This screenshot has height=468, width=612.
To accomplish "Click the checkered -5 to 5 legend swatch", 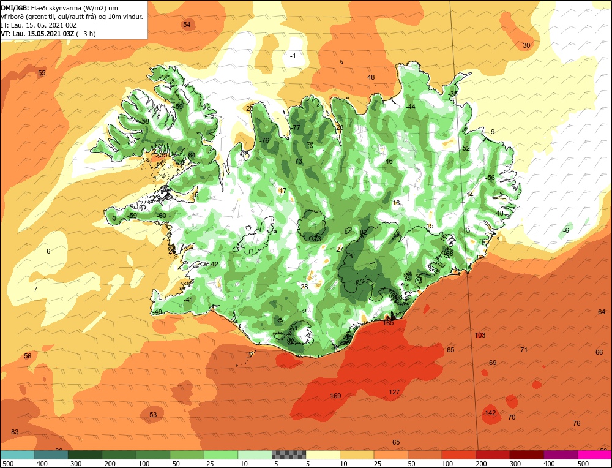I will click(289, 455).
